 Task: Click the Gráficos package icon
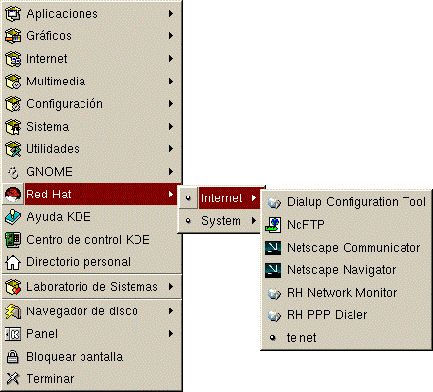point(13,36)
